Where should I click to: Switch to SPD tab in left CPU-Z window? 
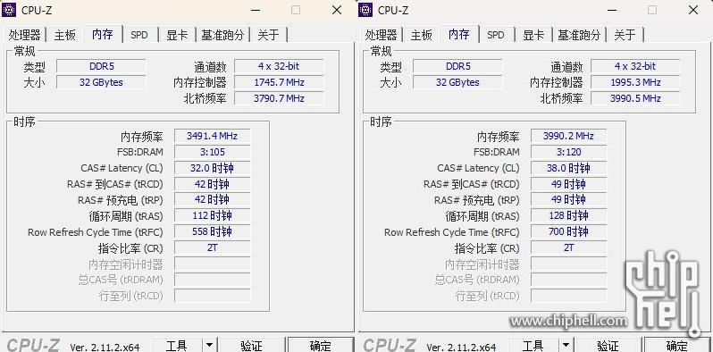[139, 35]
